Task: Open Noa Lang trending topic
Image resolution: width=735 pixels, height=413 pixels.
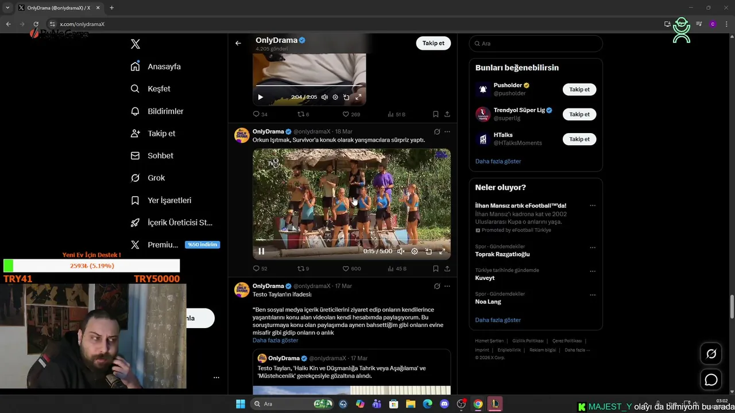Action: (488, 302)
